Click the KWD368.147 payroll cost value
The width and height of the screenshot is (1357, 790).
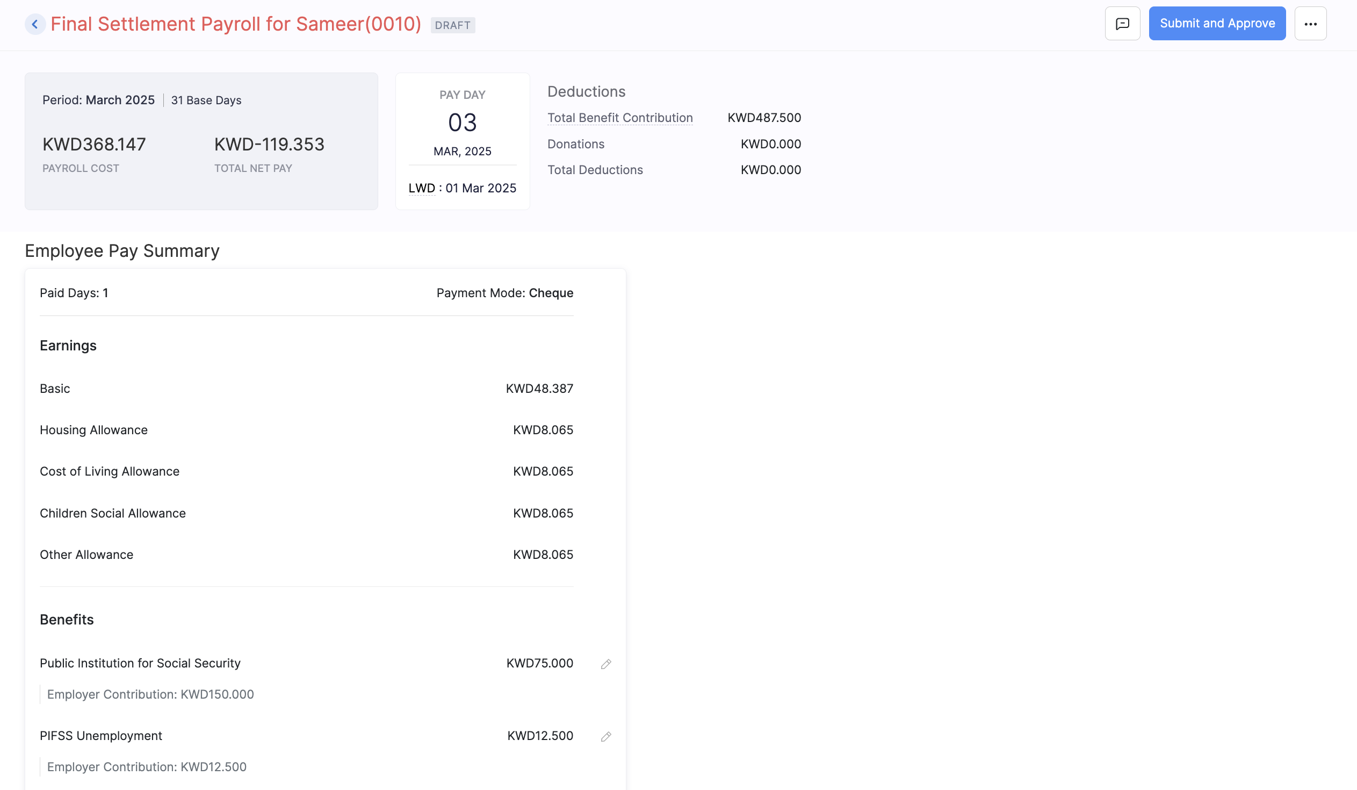pyautogui.click(x=94, y=145)
